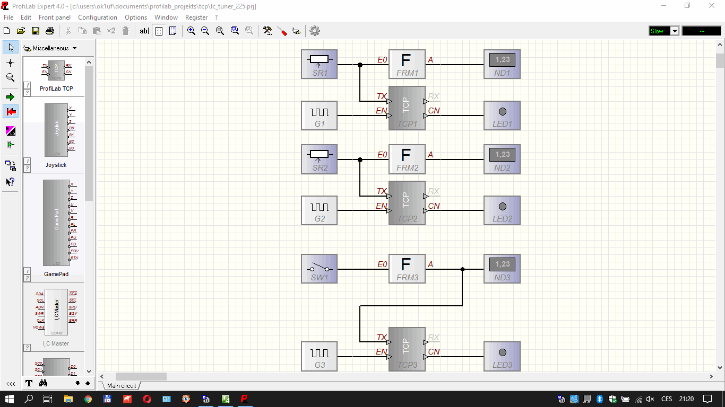The image size is (725, 407).
Task: Select the Main circuit tab
Action: [x=122, y=386]
